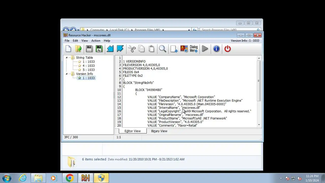Click the shield taskbar icon
Image resolution: width=325 pixels, height=183 pixels.
pyautogui.click(x=101, y=178)
